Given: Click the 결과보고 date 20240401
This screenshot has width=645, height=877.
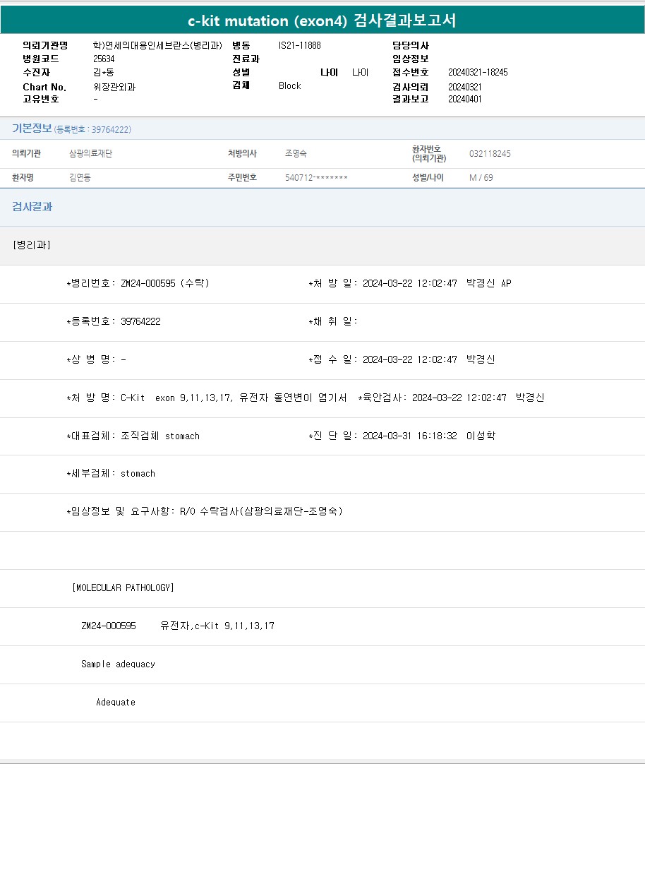Looking at the screenshot, I should [x=464, y=100].
